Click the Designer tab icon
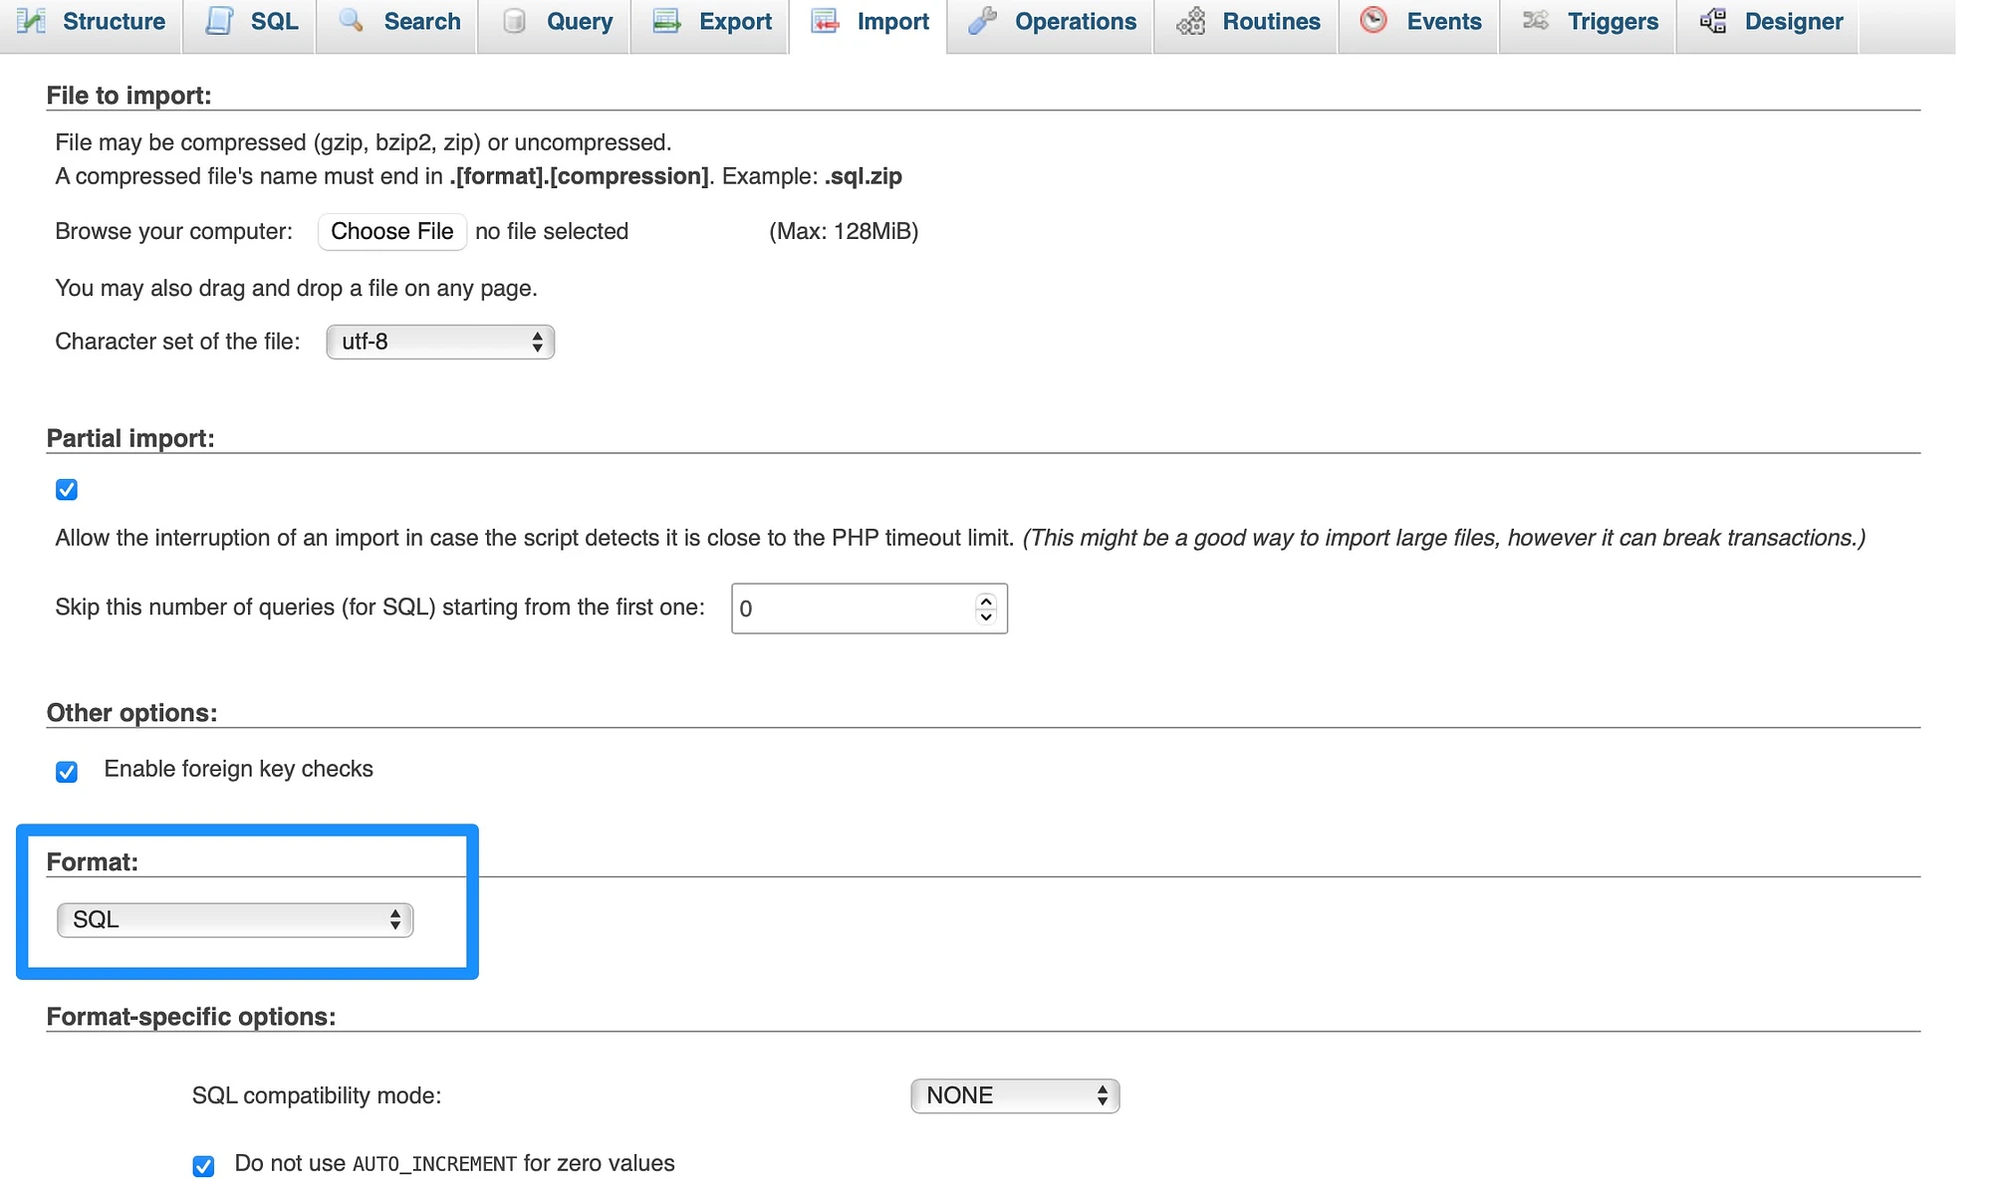 (x=1711, y=23)
